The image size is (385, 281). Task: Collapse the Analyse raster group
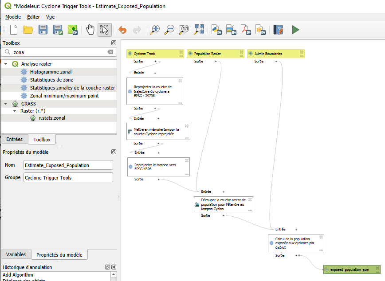click(6, 64)
